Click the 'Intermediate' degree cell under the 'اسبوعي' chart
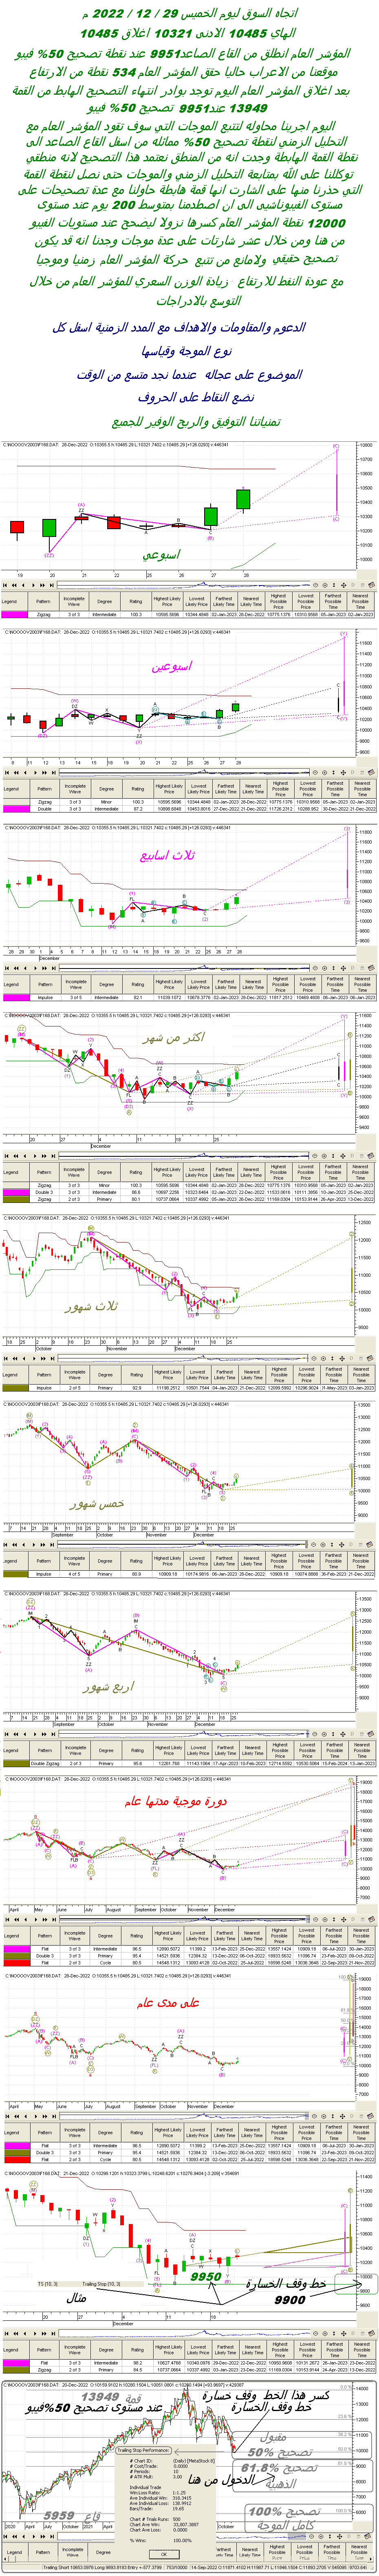This screenshot has height=2576, width=379. pos(105,615)
